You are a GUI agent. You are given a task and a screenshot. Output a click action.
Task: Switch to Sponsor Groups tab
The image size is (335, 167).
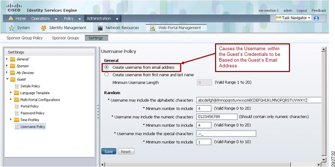click(x=66, y=38)
